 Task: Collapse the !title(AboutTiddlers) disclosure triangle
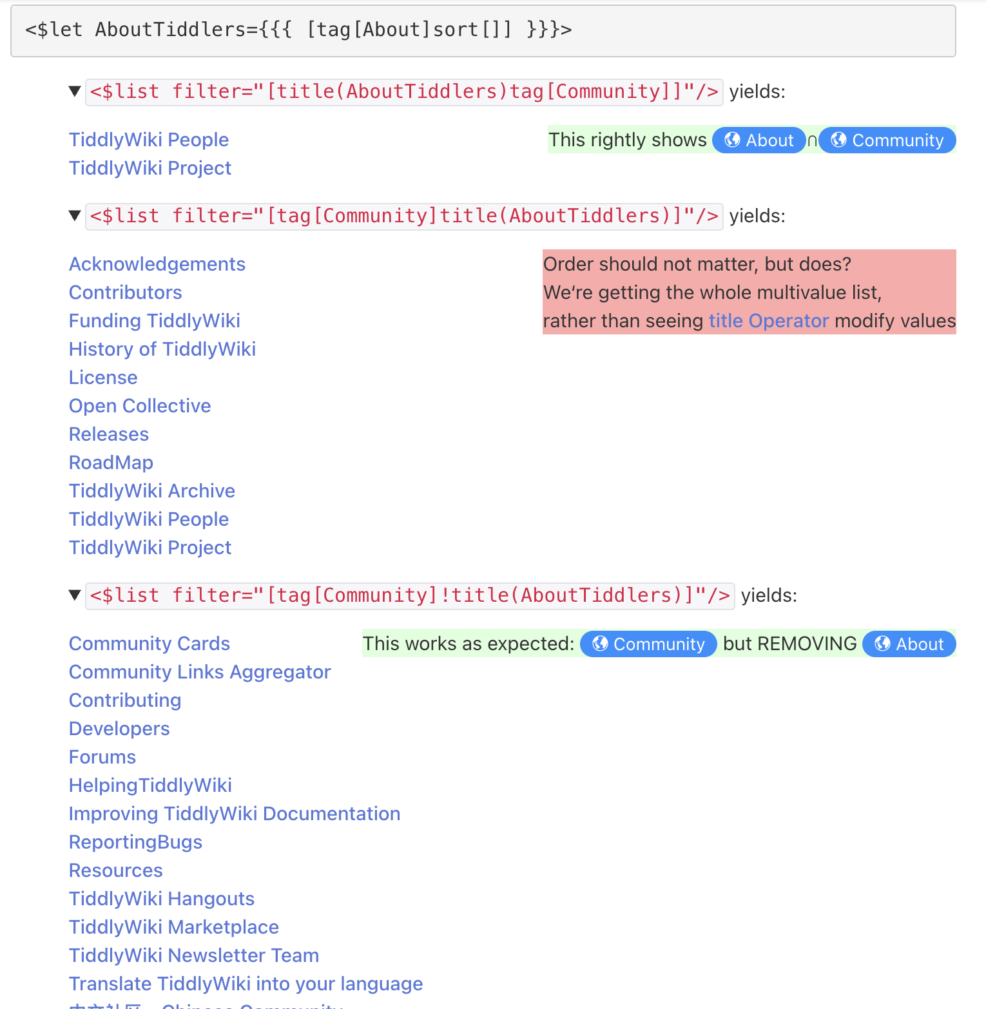(x=75, y=595)
